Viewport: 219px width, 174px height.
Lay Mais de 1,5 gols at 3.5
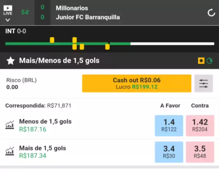pyautogui.click(x=200, y=152)
